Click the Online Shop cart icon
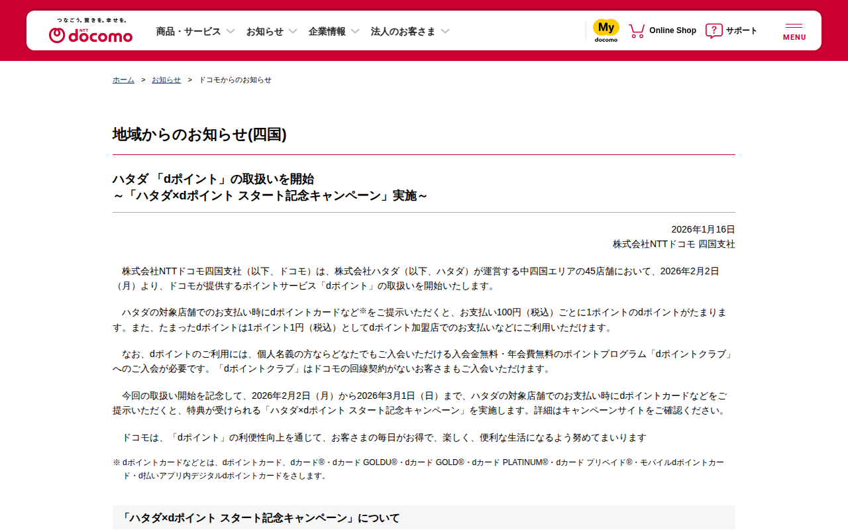The height and width of the screenshot is (530, 848). point(637,30)
